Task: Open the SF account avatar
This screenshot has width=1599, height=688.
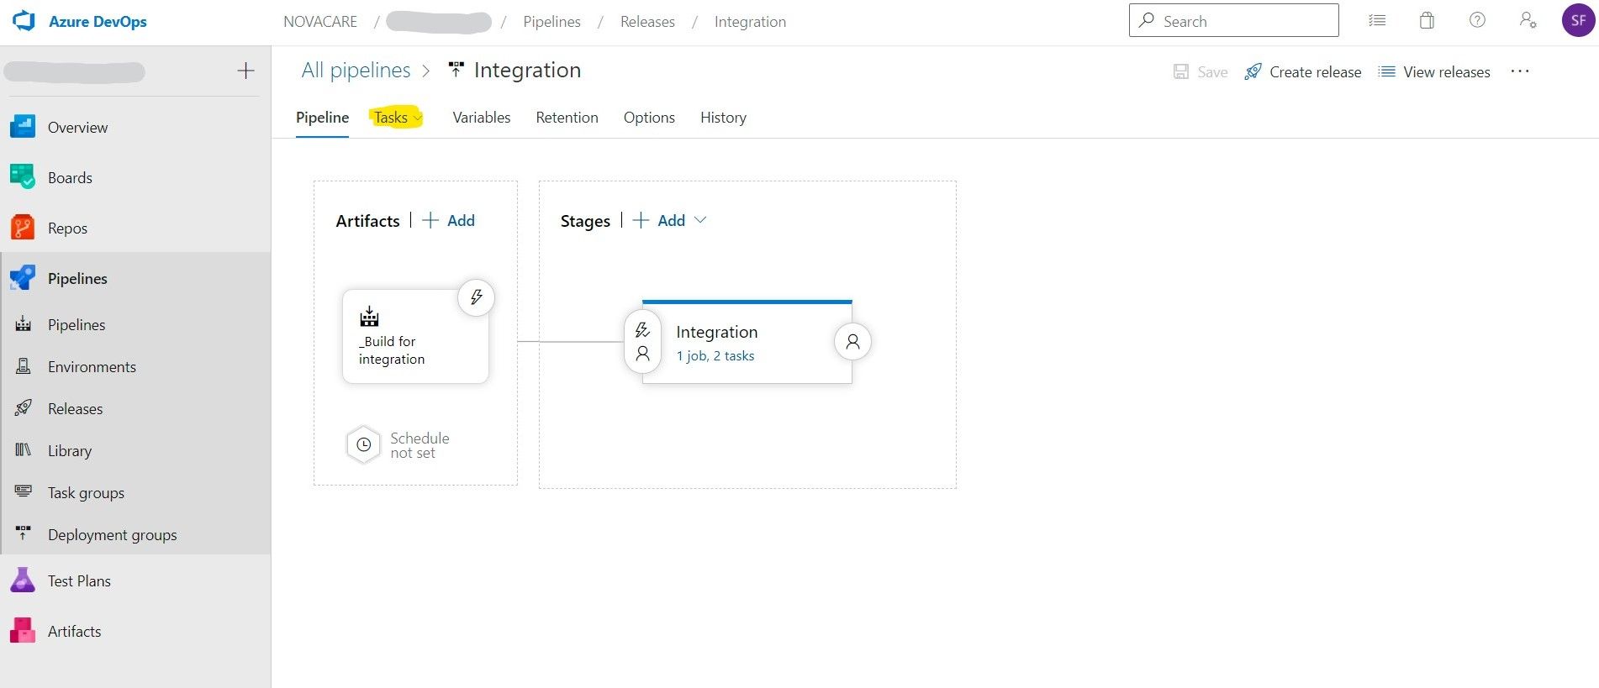Action: (1578, 21)
